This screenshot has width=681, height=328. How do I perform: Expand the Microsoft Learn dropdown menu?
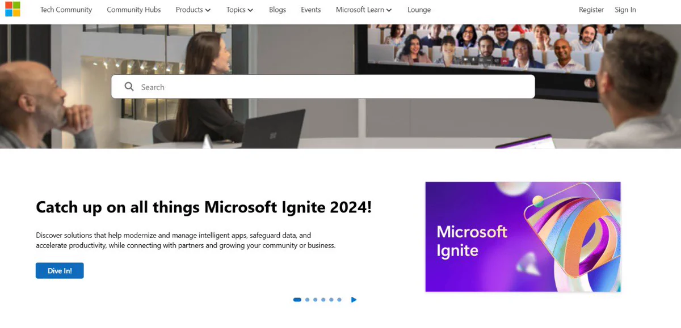click(x=364, y=10)
